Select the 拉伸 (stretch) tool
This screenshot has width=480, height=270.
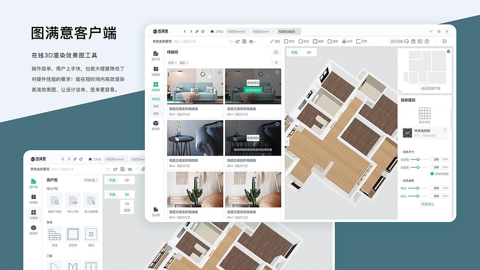click(x=348, y=41)
